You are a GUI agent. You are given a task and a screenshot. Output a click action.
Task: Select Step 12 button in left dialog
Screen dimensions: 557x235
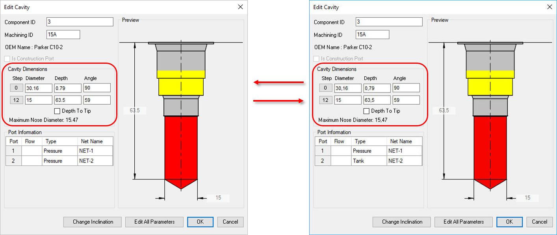click(x=17, y=100)
